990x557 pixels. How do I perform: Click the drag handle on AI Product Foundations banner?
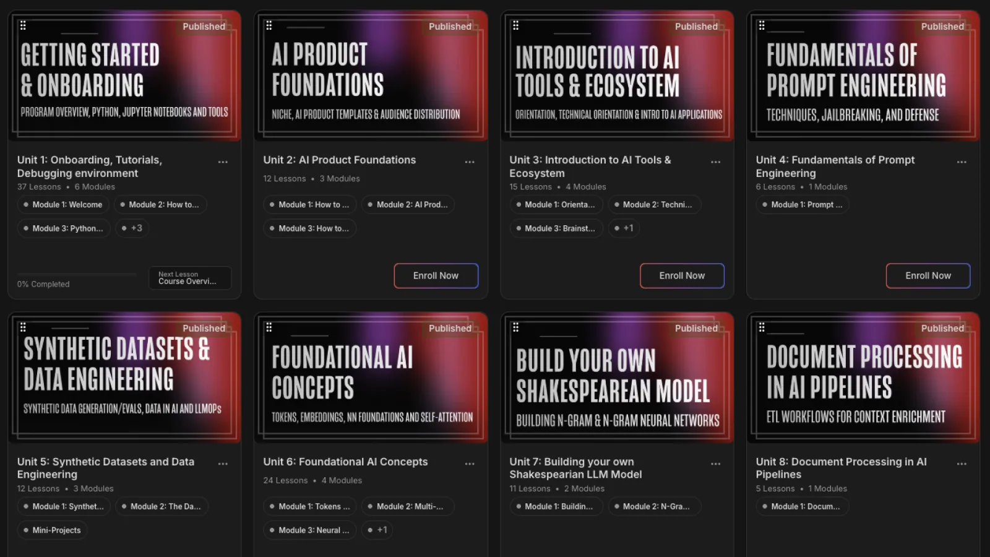[x=269, y=25]
